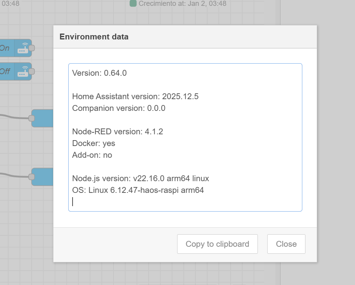Click the Home Assistant version line

(135, 96)
